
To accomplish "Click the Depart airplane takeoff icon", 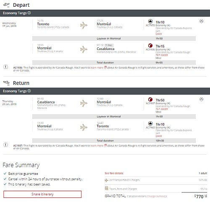I will coord(6,5).
